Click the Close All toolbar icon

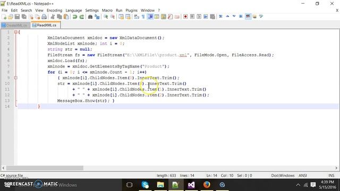click(x=38, y=16)
